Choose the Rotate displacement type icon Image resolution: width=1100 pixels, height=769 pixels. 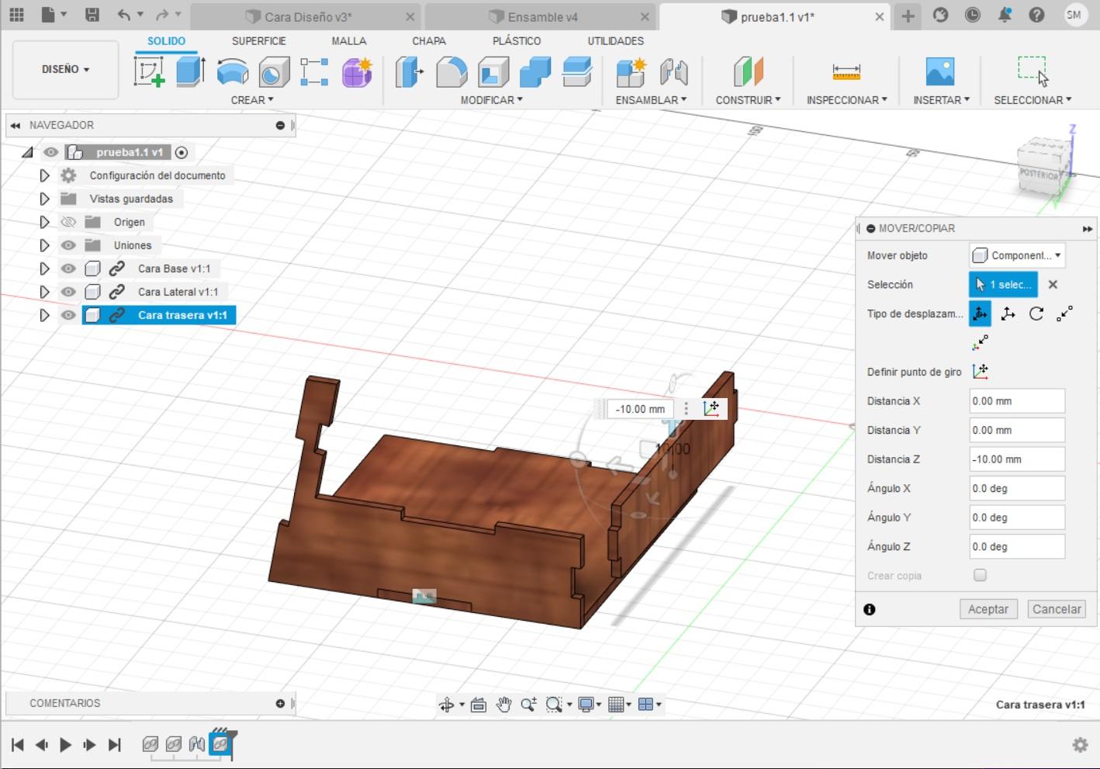click(1036, 313)
